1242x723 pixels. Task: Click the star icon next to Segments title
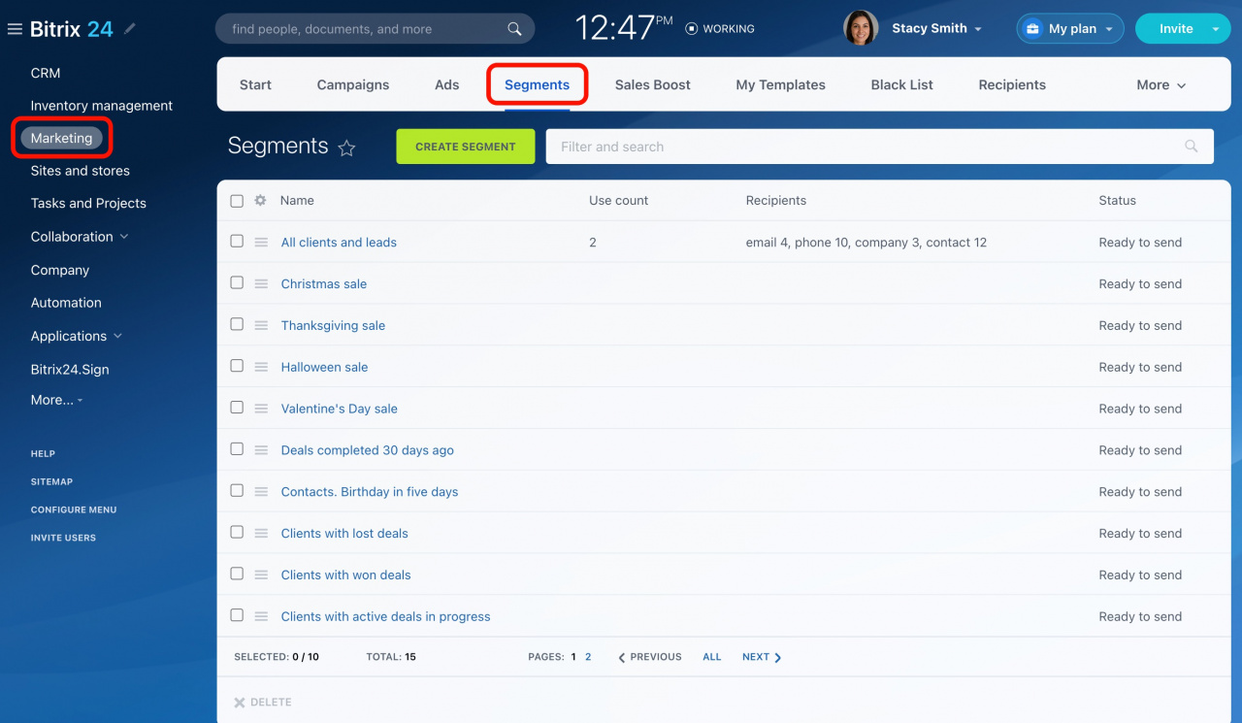346,148
